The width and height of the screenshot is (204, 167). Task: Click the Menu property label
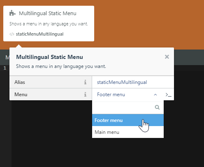(21, 95)
